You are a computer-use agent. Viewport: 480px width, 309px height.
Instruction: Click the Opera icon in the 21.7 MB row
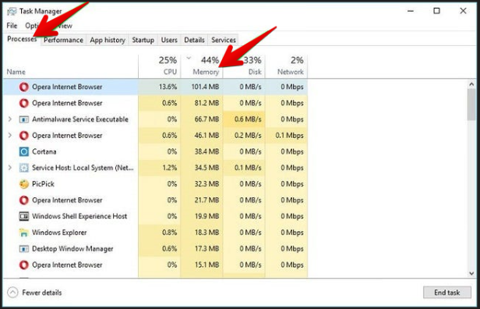coord(24,201)
